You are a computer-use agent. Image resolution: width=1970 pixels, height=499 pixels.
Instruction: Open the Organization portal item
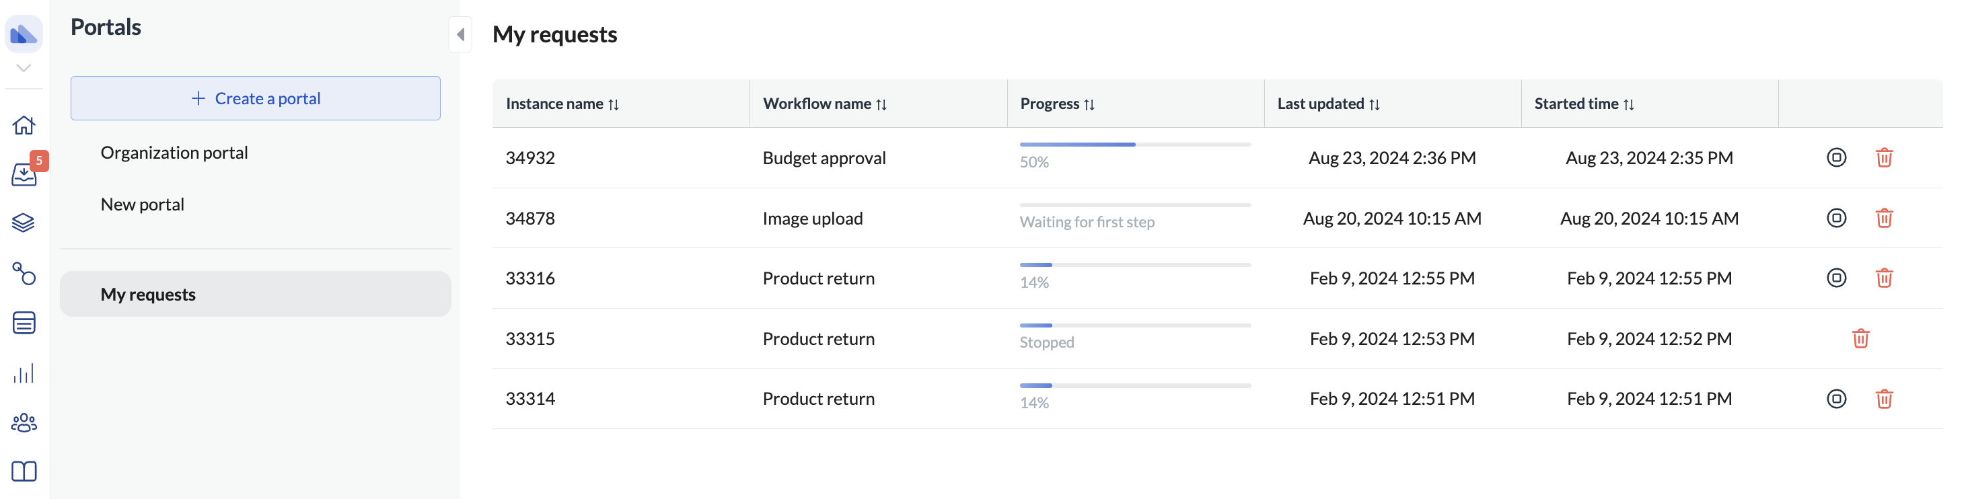pyautogui.click(x=174, y=153)
